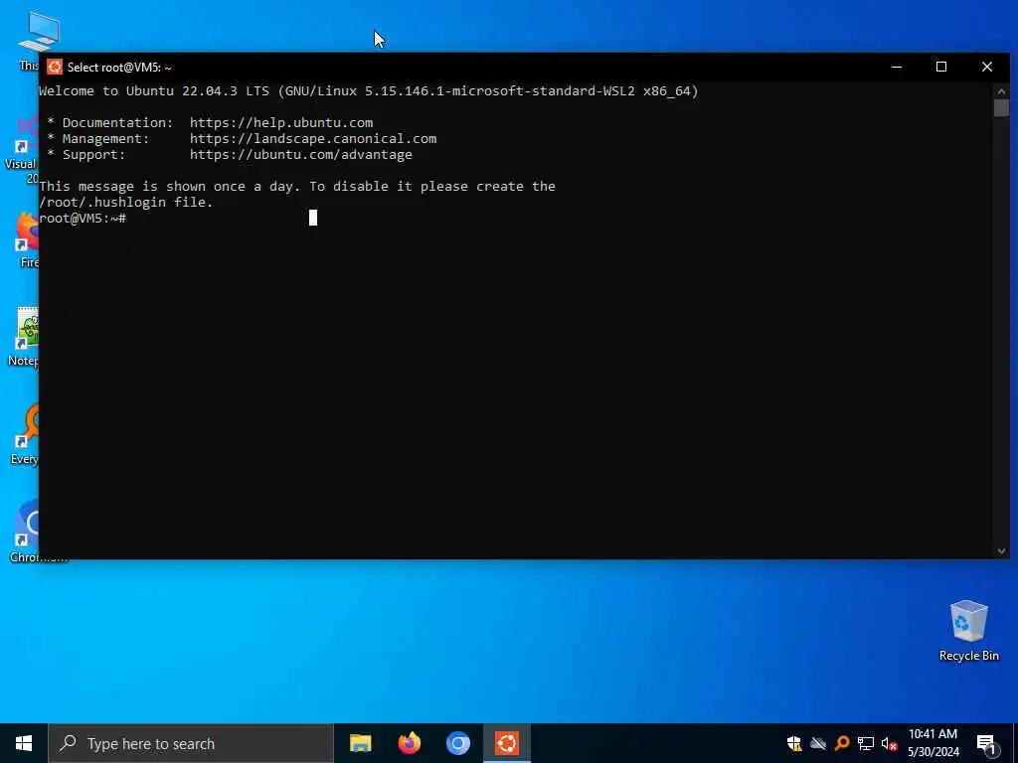Select the Visual Studio desktop shortcut
The image size is (1018, 763).
(22, 148)
